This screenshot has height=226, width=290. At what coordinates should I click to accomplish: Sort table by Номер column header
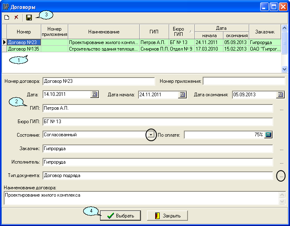click(x=24, y=32)
